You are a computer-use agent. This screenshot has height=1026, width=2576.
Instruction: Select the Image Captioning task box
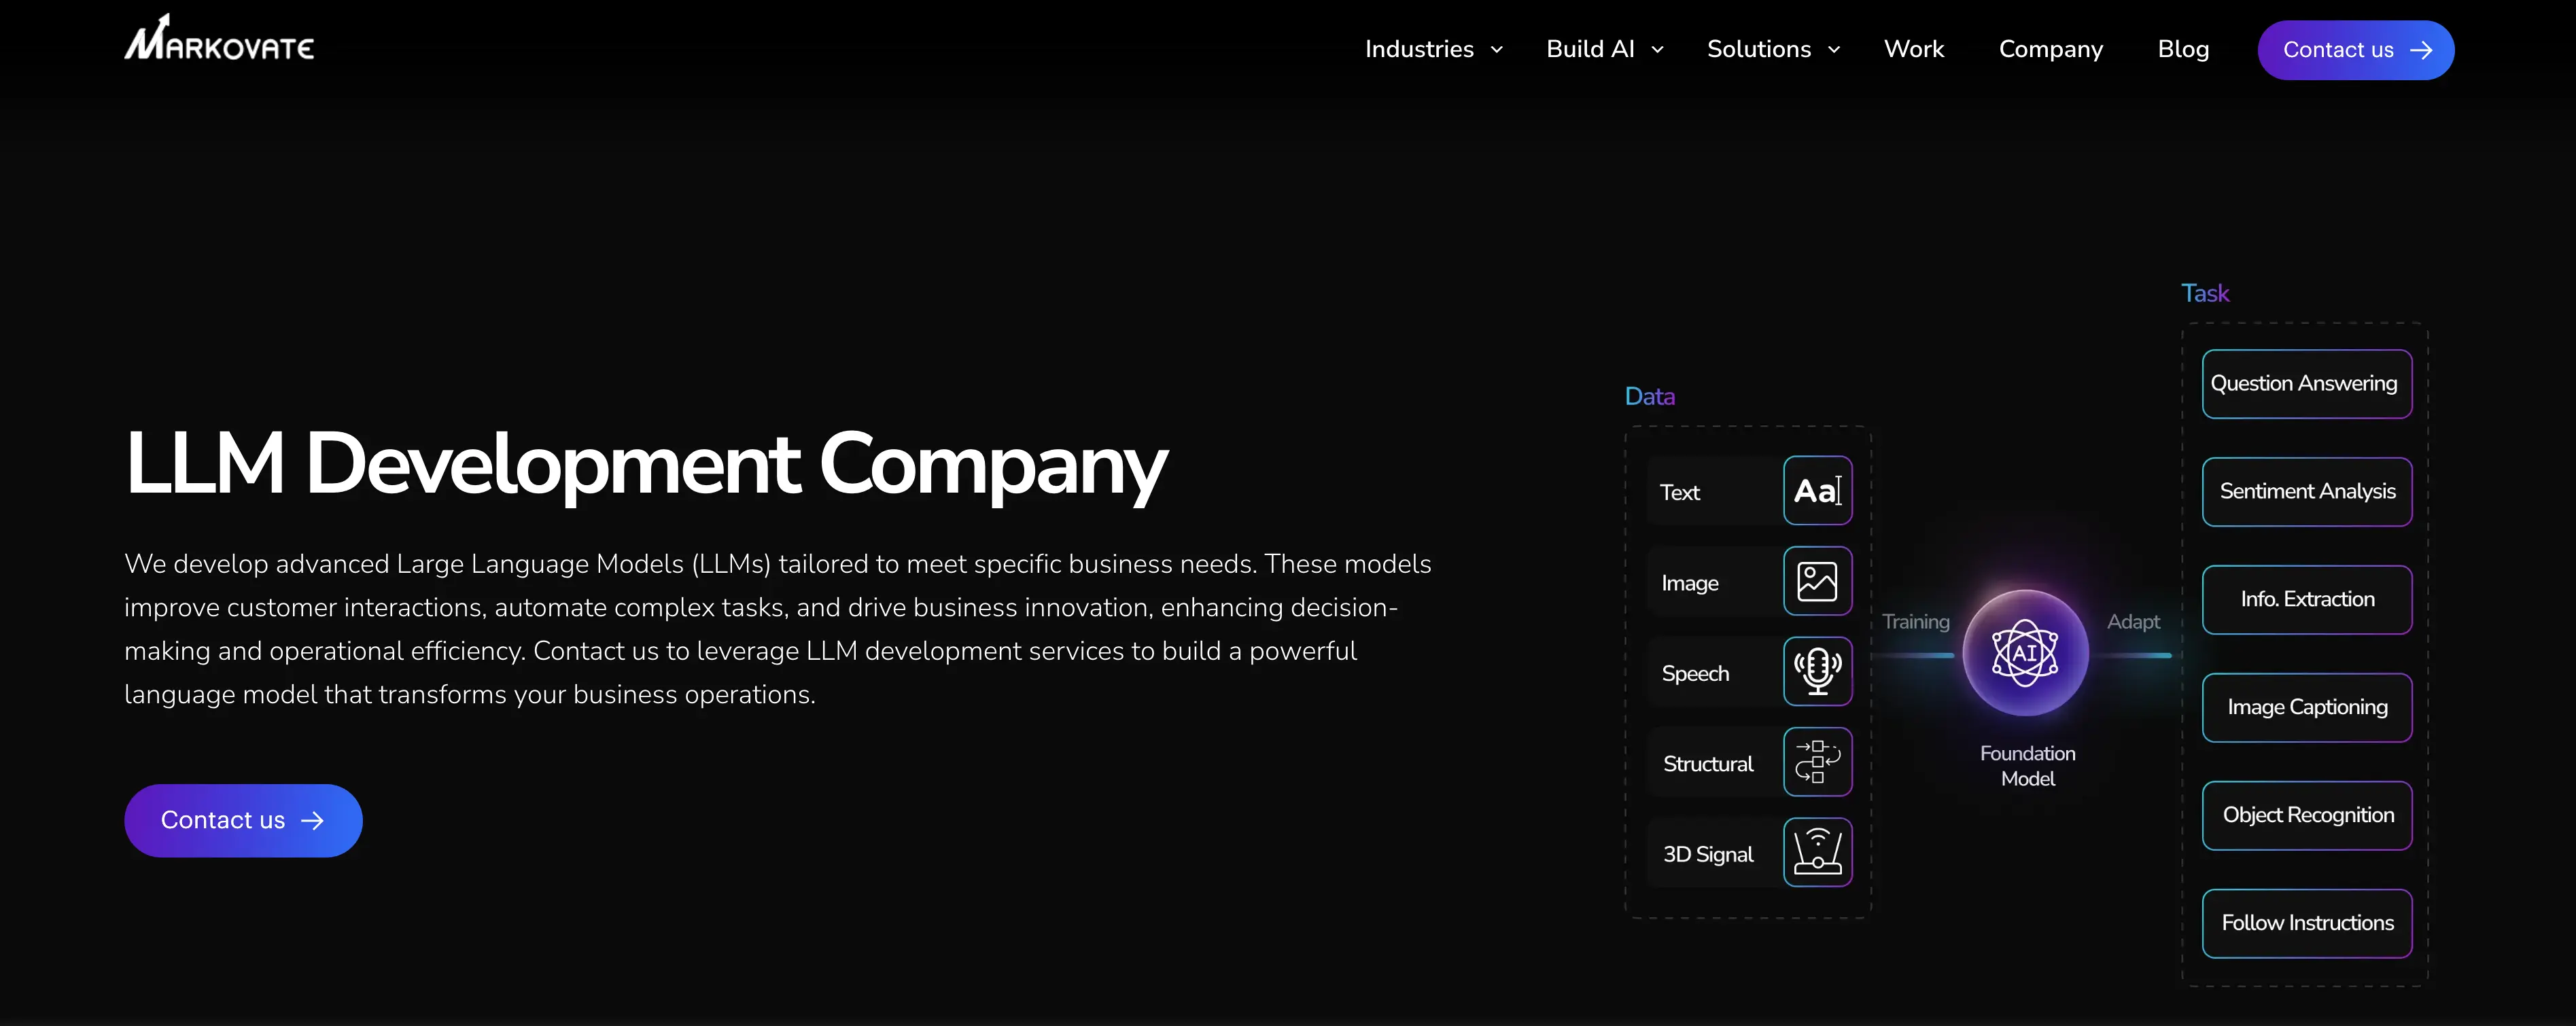pyautogui.click(x=2307, y=708)
